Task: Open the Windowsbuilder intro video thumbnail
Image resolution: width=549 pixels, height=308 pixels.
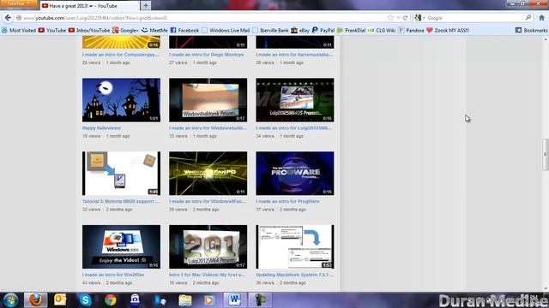Action: (x=208, y=100)
